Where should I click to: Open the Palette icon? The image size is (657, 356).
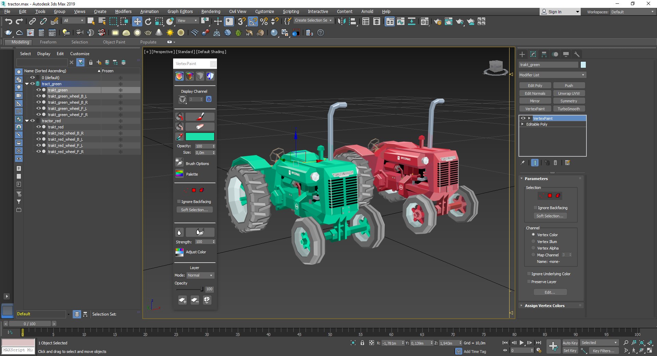click(x=179, y=174)
